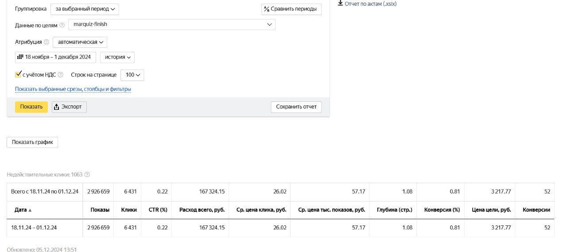Image resolution: width=567 pixels, height=252 pixels.
Task: Click 'Сравнить периоды' button
Action: 291,9
